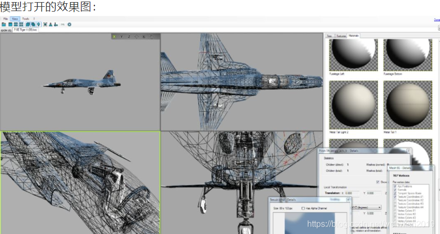Switch to the spider.obj document tab
The height and width of the screenshot is (234, 440).
[6, 30]
